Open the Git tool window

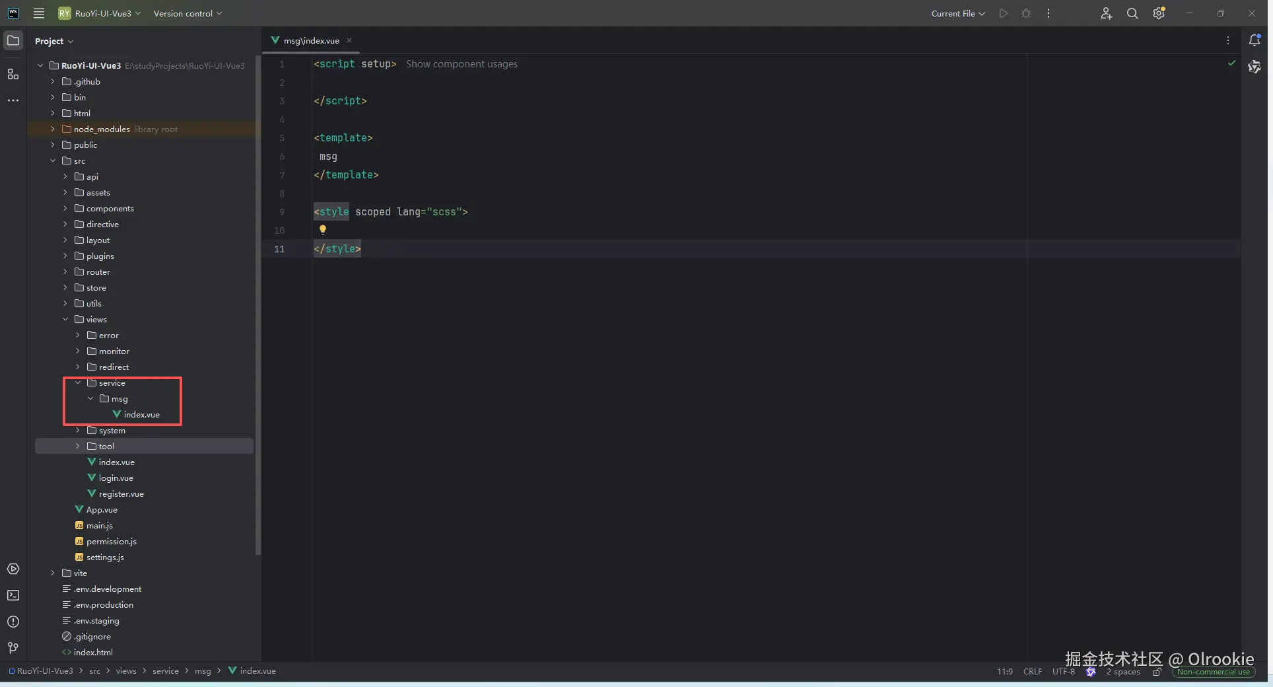click(13, 648)
